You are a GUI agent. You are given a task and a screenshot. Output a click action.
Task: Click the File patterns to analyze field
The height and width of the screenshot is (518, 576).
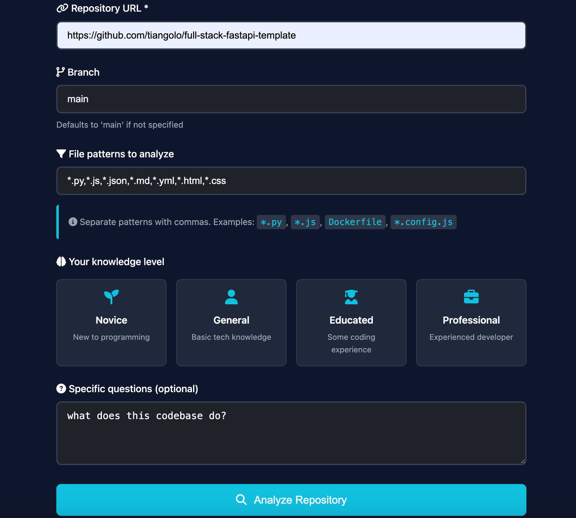tap(291, 181)
